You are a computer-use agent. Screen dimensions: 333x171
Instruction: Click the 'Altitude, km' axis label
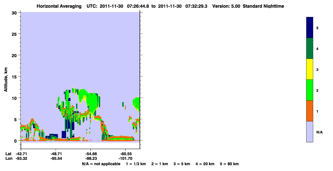(6, 80)
